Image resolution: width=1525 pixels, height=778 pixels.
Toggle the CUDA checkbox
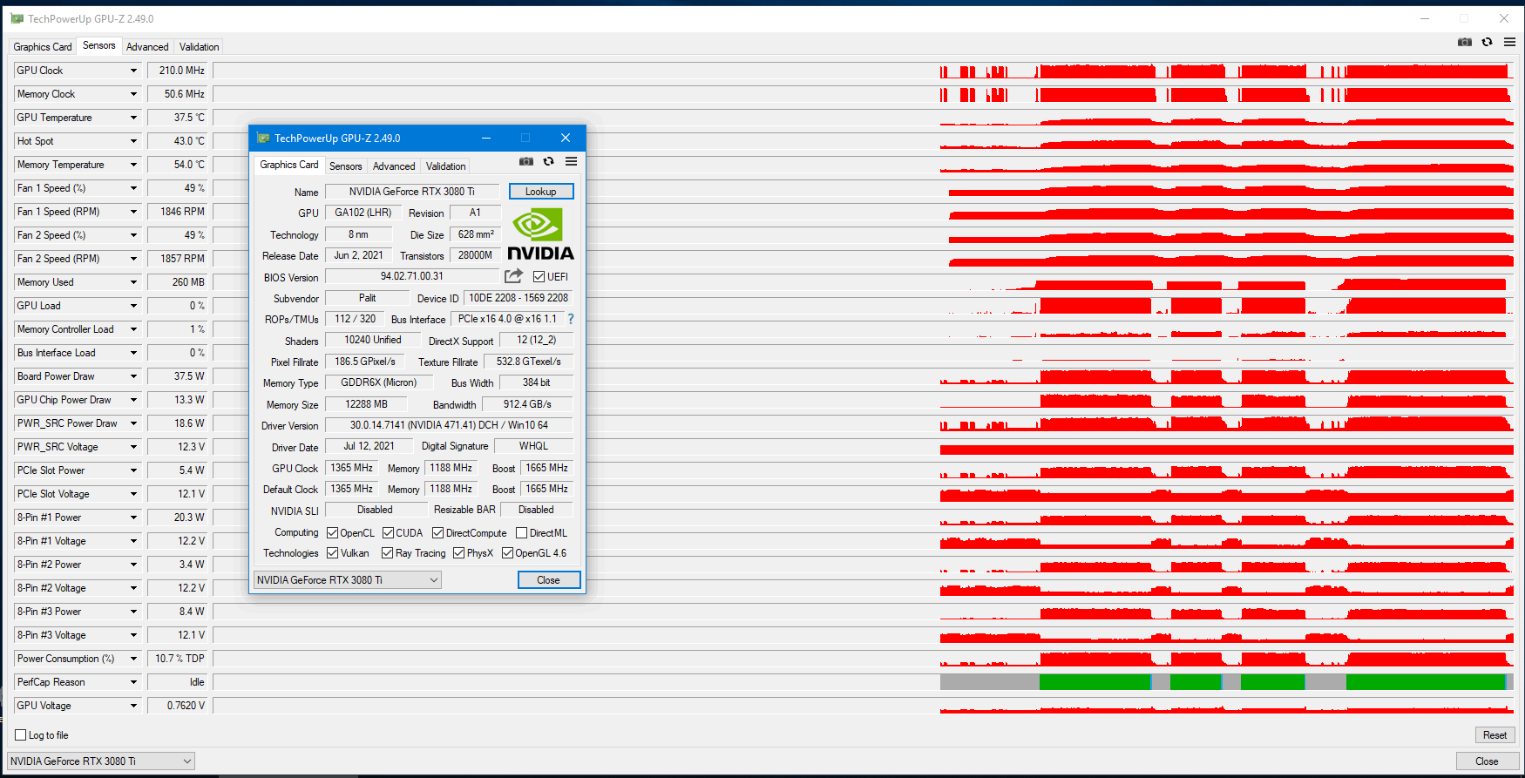point(388,533)
